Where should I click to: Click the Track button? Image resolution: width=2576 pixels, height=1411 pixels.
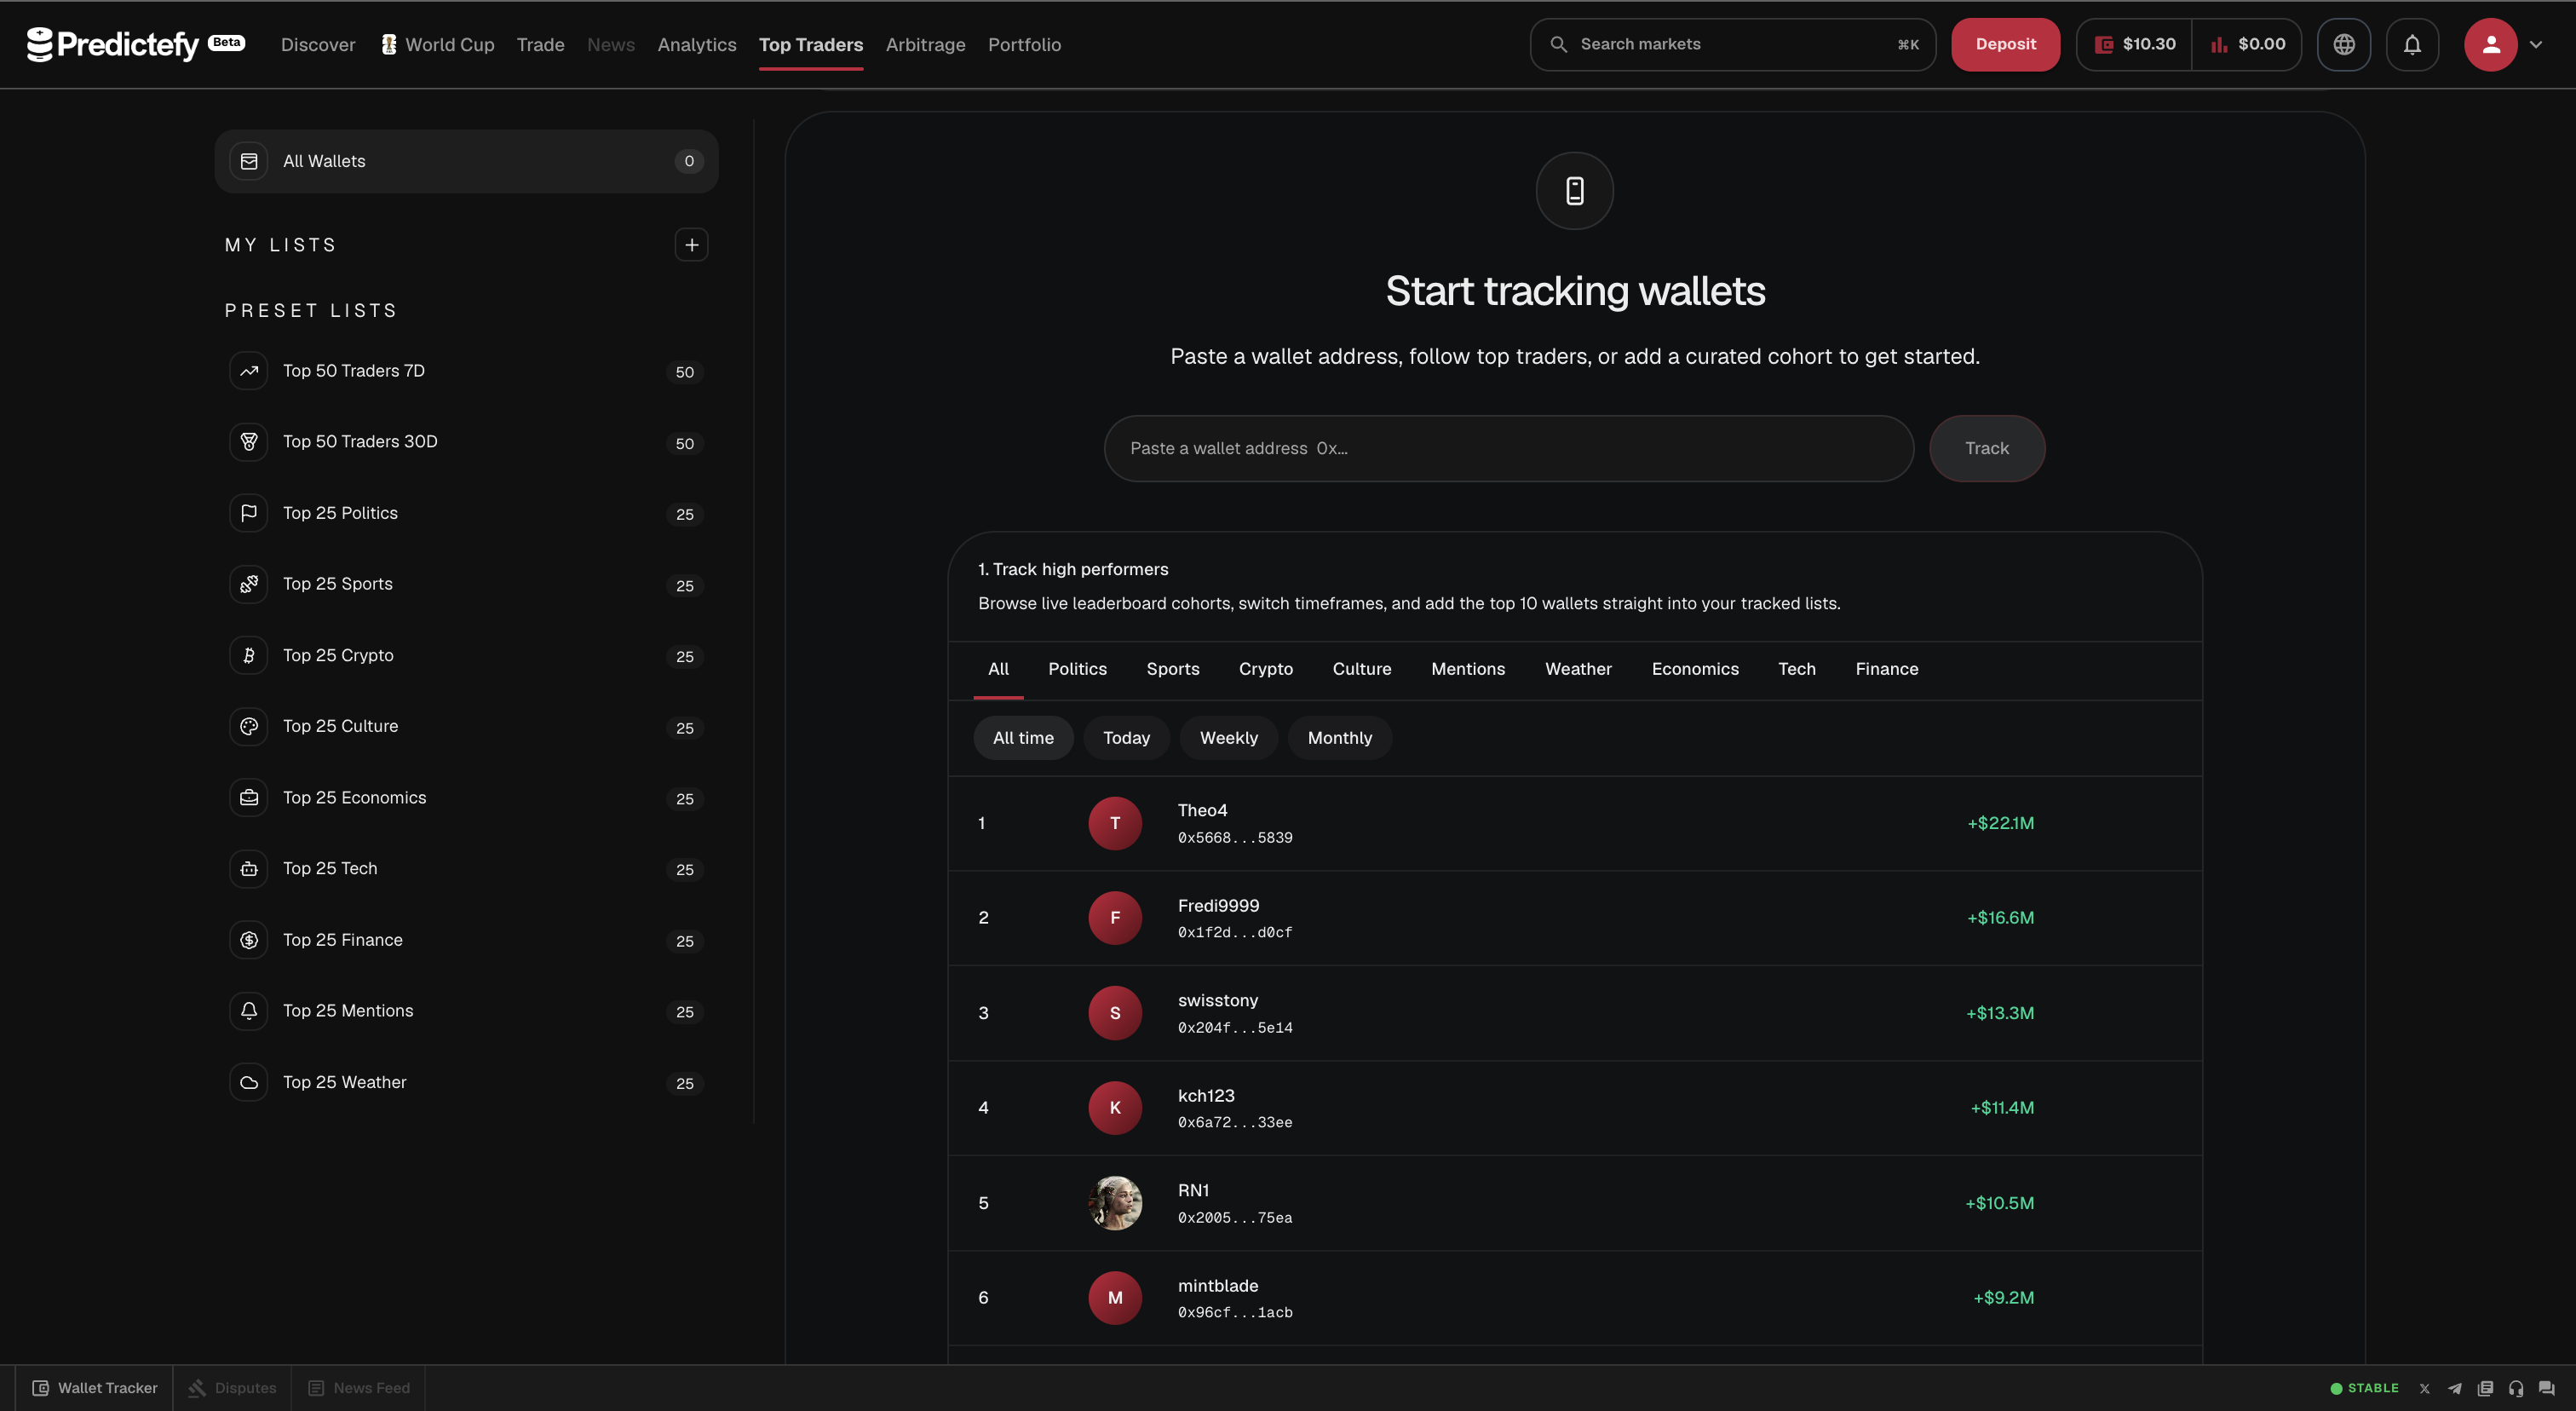coord(1986,448)
